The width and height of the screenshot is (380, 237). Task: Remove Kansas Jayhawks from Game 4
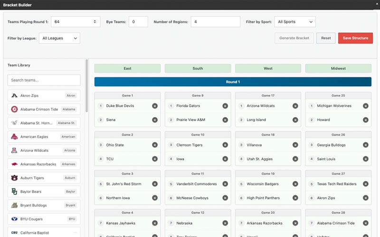pos(155,223)
